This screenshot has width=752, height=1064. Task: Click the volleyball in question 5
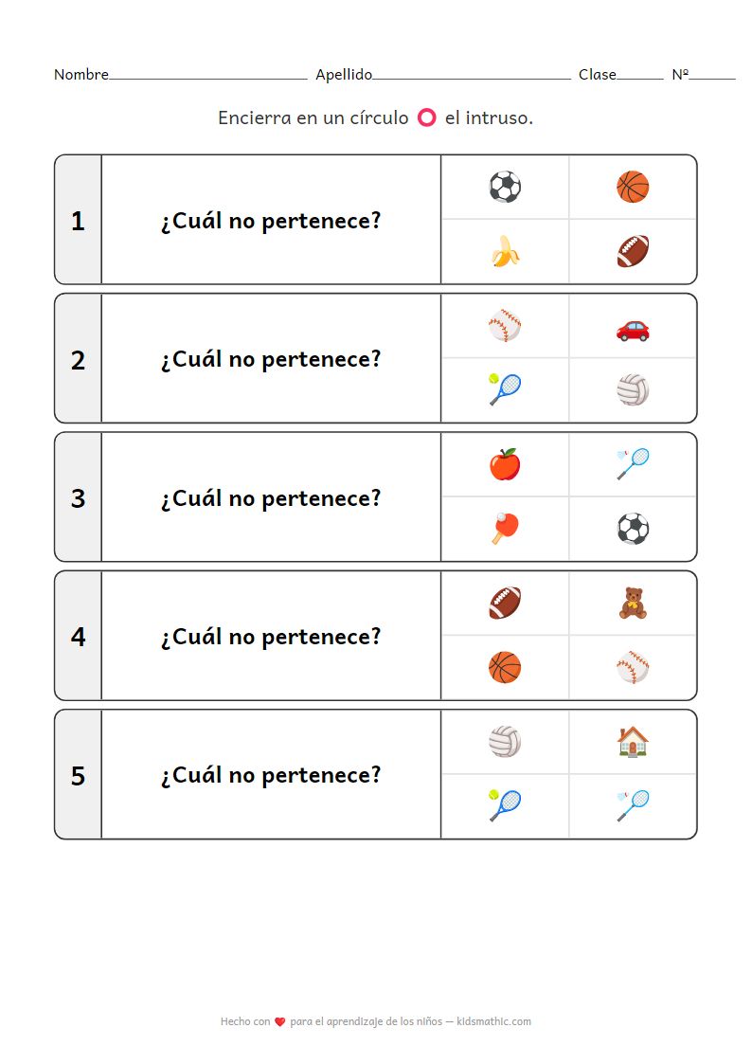505,742
